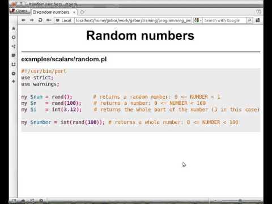The height and width of the screenshot is (204, 272).
Task: Reload the page with the reload icon
Action: 40,20
